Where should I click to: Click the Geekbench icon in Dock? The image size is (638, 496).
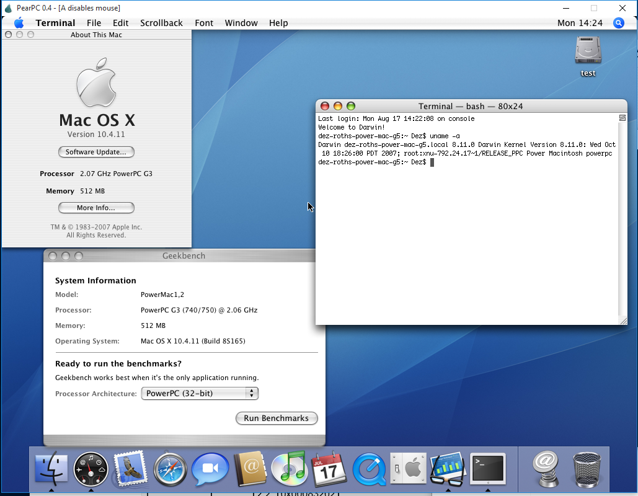448,469
